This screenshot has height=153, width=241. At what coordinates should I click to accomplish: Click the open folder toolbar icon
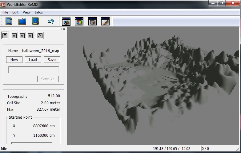coord(22,21)
